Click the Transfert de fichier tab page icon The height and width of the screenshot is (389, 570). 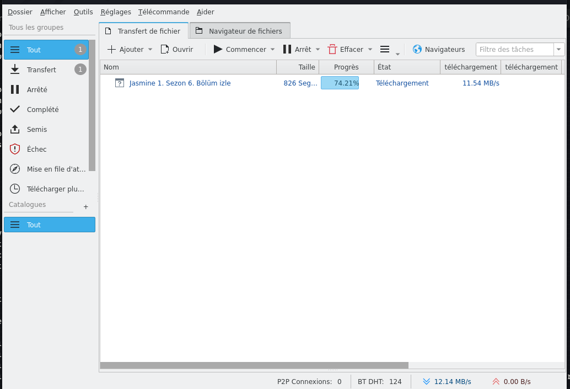click(108, 31)
